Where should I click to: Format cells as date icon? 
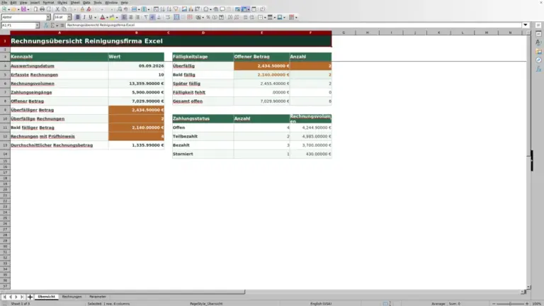pos(221,17)
